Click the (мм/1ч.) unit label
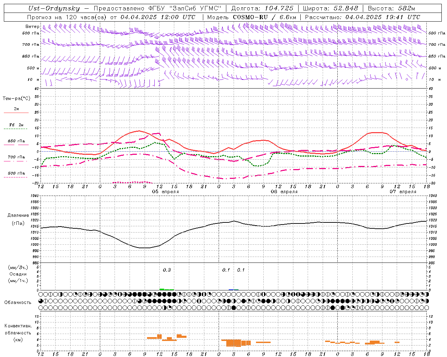The image size is (447, 357). pos(18,281)
